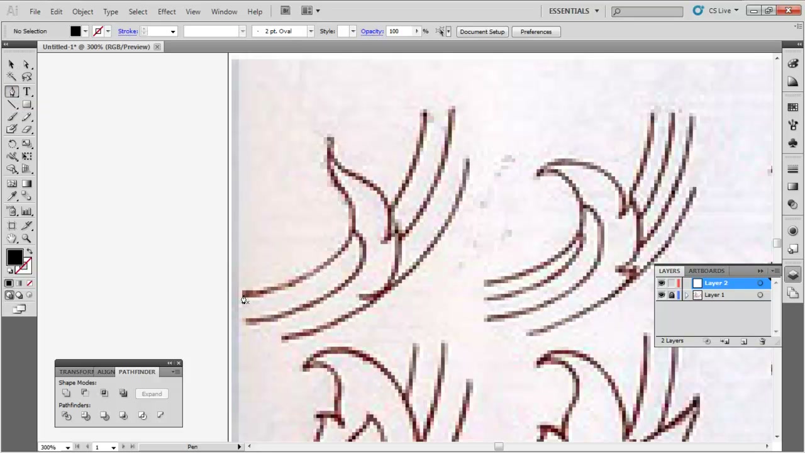Open the 2 pt. Oval brush dropdown
Image resolution: width=805 pixels, height=453 pixels.
point(310,31)
